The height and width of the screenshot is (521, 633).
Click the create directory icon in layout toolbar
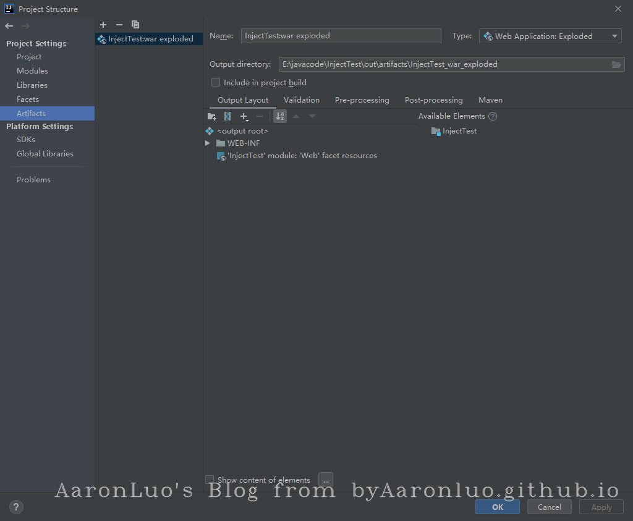(x=212, y=116)
